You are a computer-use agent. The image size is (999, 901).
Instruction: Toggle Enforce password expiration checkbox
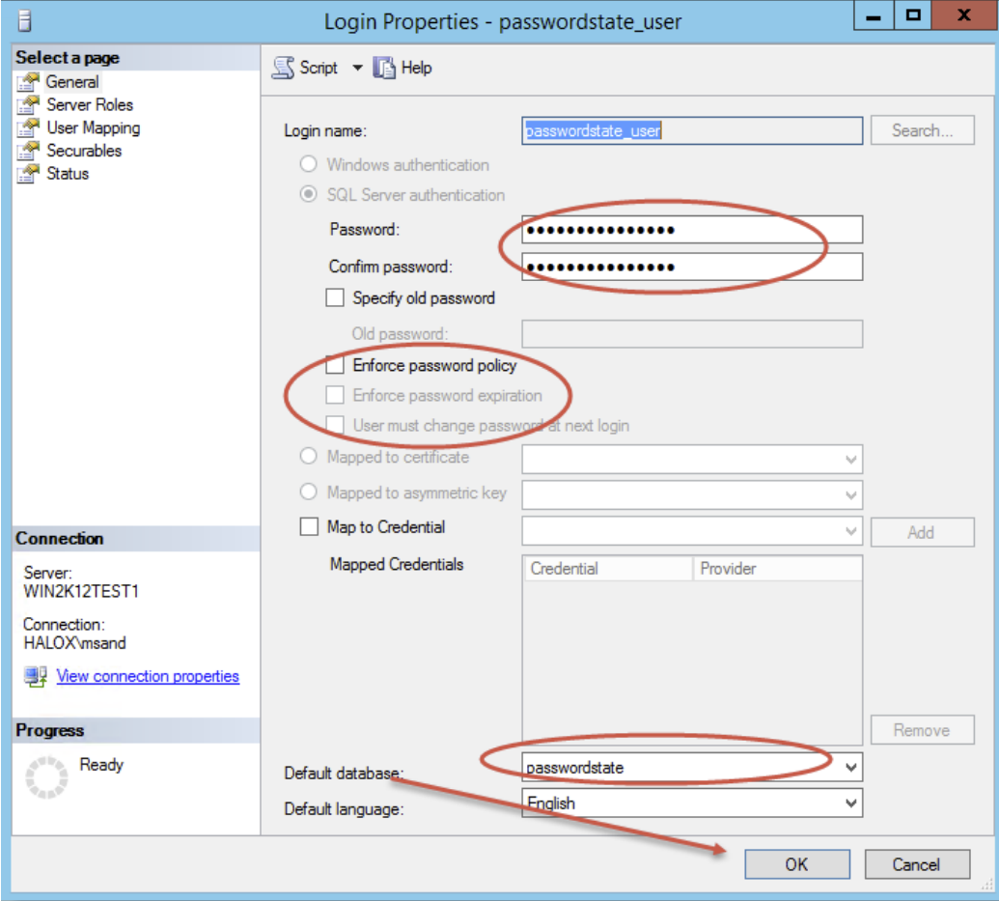pos(335,395)
